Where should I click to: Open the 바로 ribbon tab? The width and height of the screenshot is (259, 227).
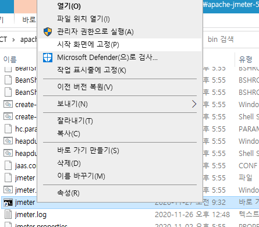[x=29, y=19]
